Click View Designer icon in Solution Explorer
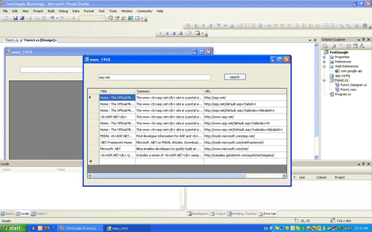The width and height of the screenshot is (372, 232). [x=355, y=46]
